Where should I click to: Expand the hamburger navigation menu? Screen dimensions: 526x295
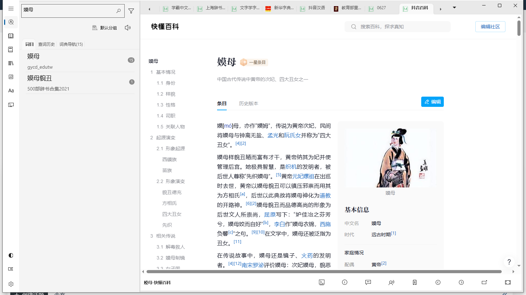coord(11,9)
